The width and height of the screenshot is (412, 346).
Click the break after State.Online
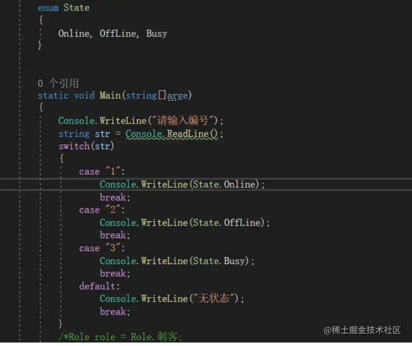[x=115, y=197]
